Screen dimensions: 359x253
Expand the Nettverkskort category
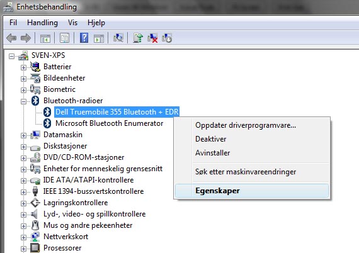pos(23,237)
